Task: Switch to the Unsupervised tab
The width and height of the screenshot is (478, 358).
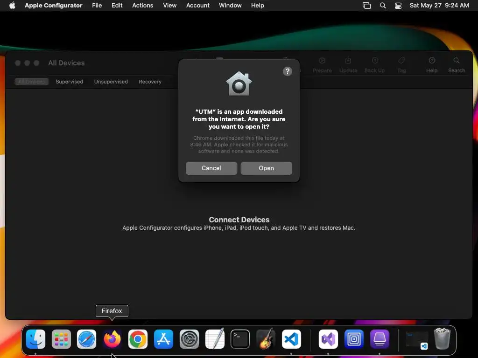Action: click(111, 82)
